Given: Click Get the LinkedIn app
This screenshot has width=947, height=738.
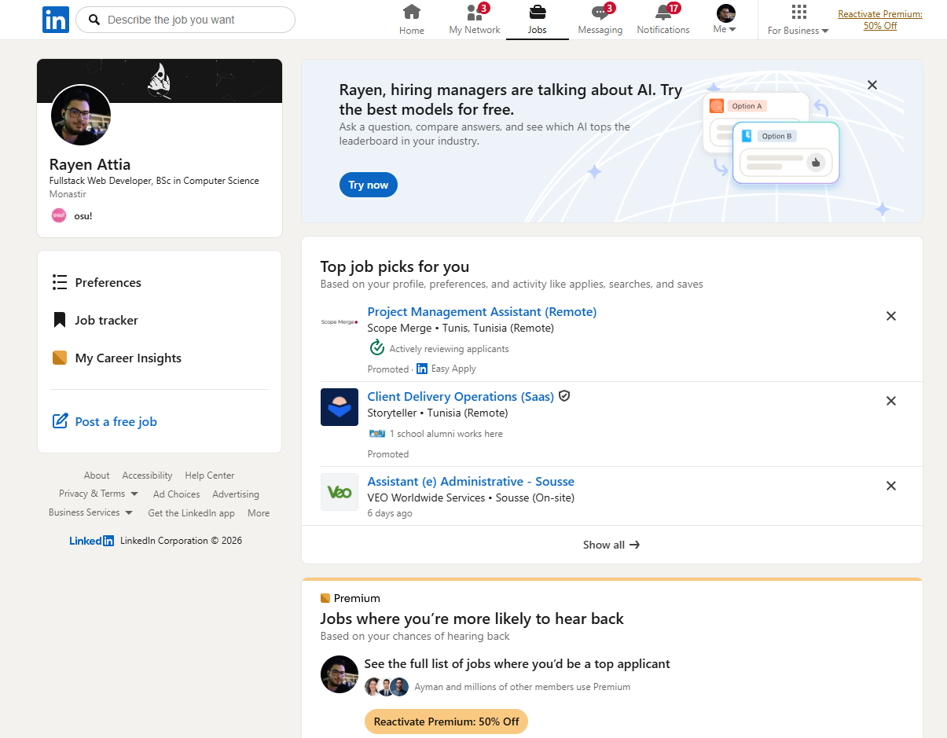Looking at the screenshot, I should click(x=191, y=513).
